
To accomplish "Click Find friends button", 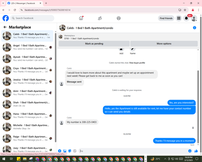I will coord(166,18).
